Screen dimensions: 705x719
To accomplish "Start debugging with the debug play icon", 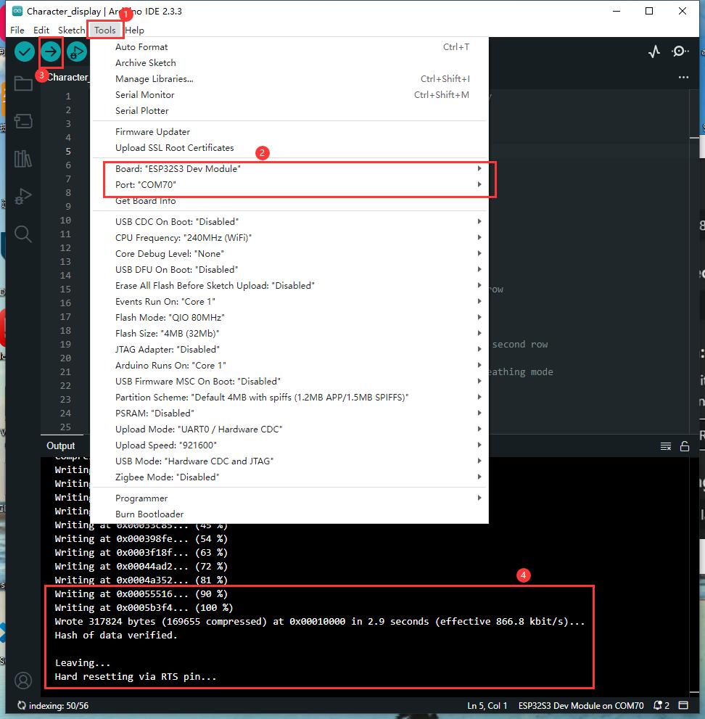I will tap(77, 52).
